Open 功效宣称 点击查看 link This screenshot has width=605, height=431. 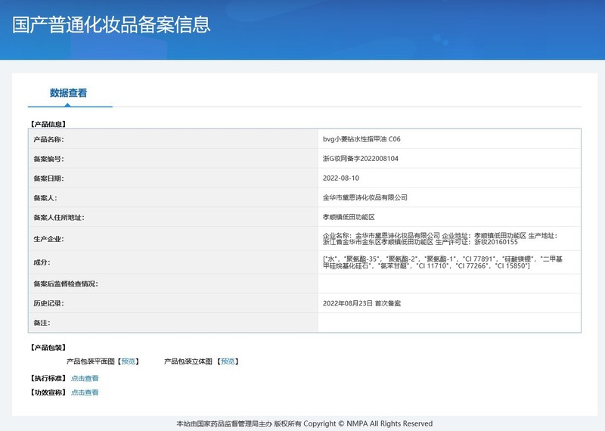click(85, 392)
